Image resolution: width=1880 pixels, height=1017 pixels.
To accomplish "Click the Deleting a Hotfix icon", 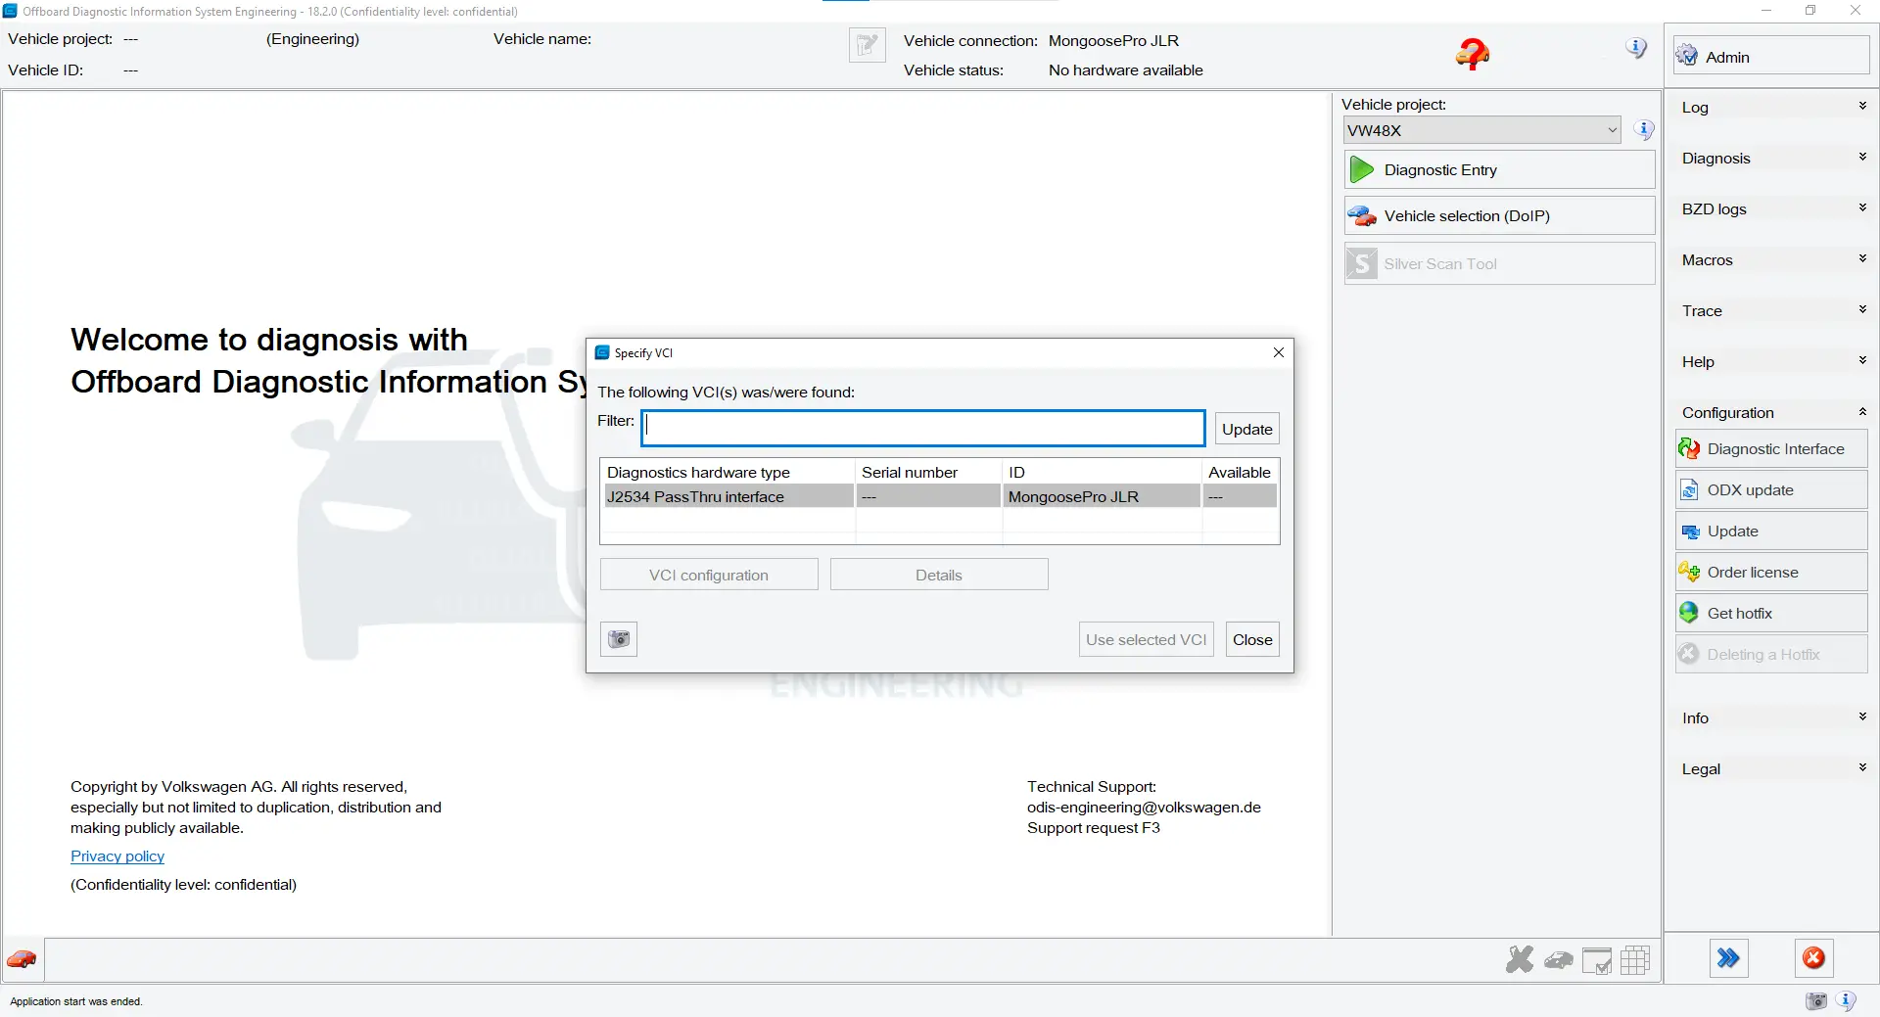I will coord(1689,654).
